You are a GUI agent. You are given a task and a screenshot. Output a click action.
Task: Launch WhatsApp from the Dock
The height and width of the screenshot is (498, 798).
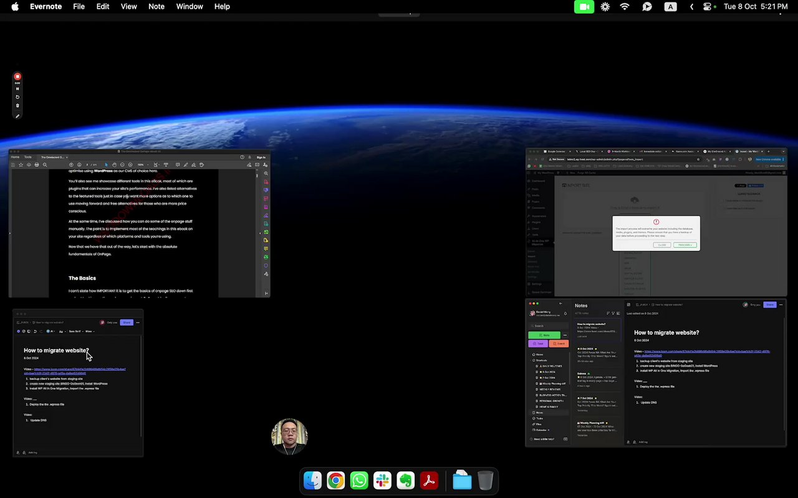tap(359, 481)
